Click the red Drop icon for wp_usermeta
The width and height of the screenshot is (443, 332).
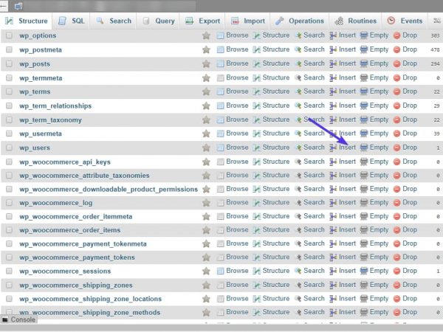396,134
